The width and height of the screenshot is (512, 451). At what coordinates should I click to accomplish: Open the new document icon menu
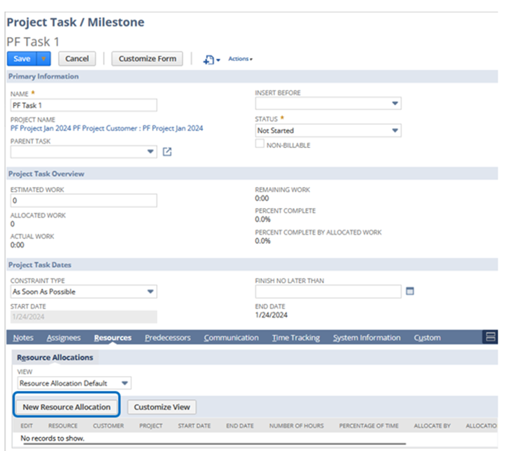212,60
